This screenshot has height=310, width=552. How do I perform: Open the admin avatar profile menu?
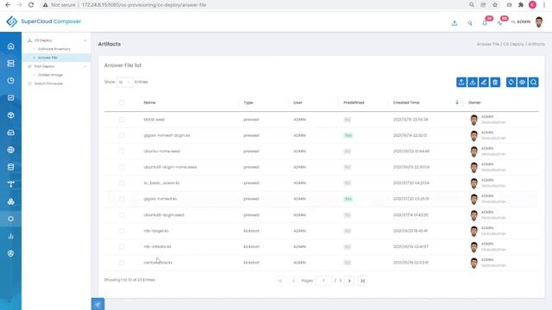pos(539,22)
